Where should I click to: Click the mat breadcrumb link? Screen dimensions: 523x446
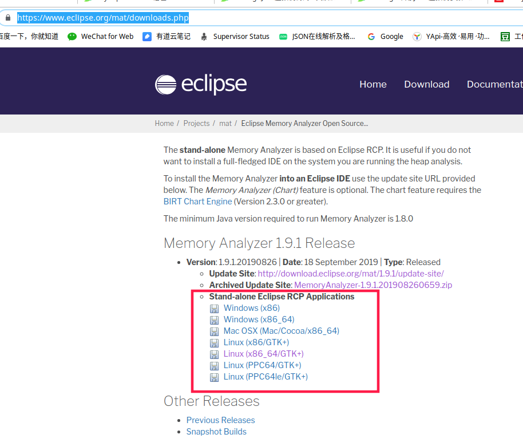[x=225, y=123]
